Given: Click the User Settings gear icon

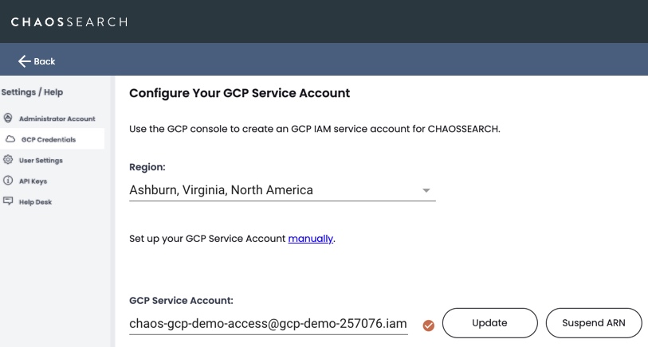Looking at the screenshot, I should click(x=8, y=160).
